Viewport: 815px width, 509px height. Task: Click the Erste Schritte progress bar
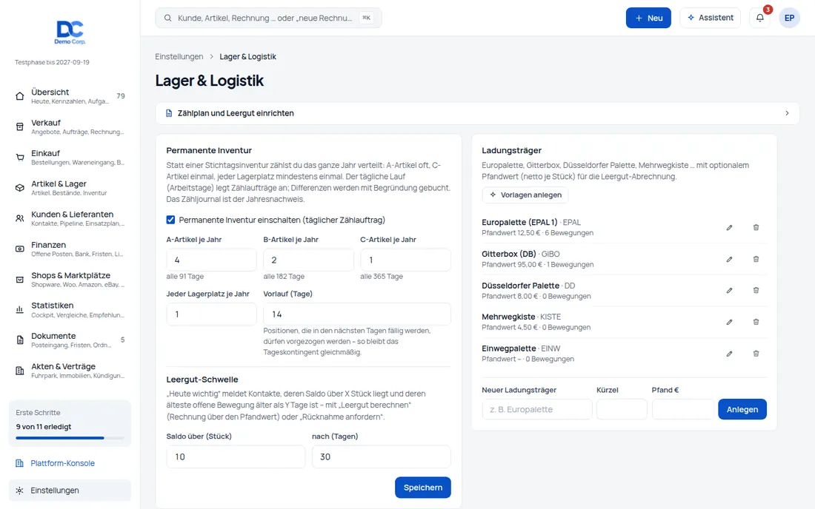tap(70, 438)
